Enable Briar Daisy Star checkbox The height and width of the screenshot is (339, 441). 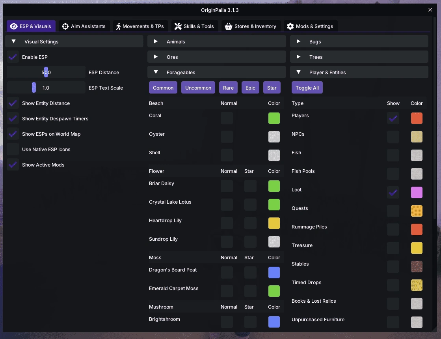tap(250, 186)
